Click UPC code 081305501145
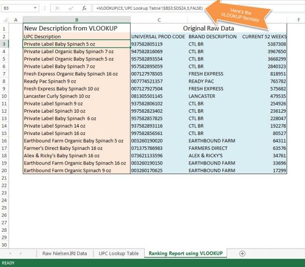 pos(147,96)
